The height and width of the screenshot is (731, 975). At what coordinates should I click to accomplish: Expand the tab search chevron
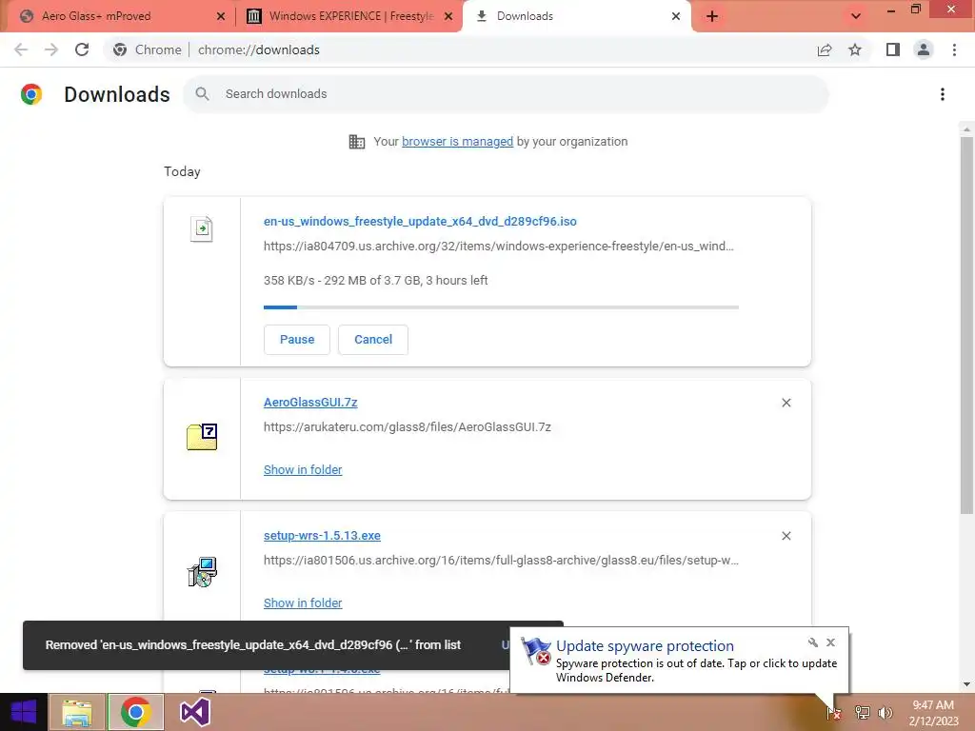pyautogui.click(x=856, y=16)
